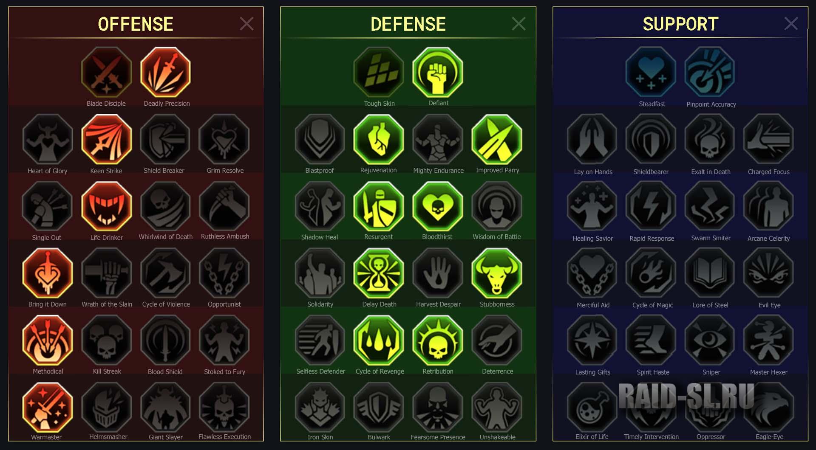Pick the Retribution skull mastery

[438, 340]
